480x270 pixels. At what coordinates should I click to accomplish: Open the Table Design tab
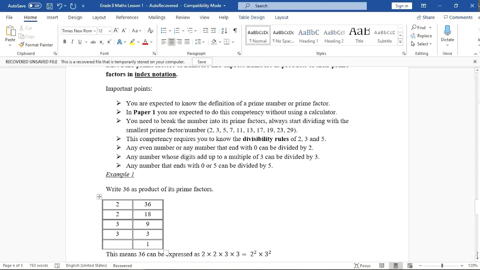tap(251, 17)
